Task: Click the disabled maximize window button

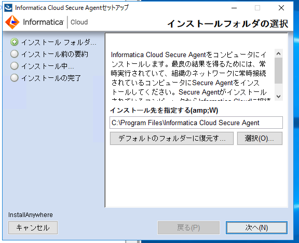Action: 257,8
